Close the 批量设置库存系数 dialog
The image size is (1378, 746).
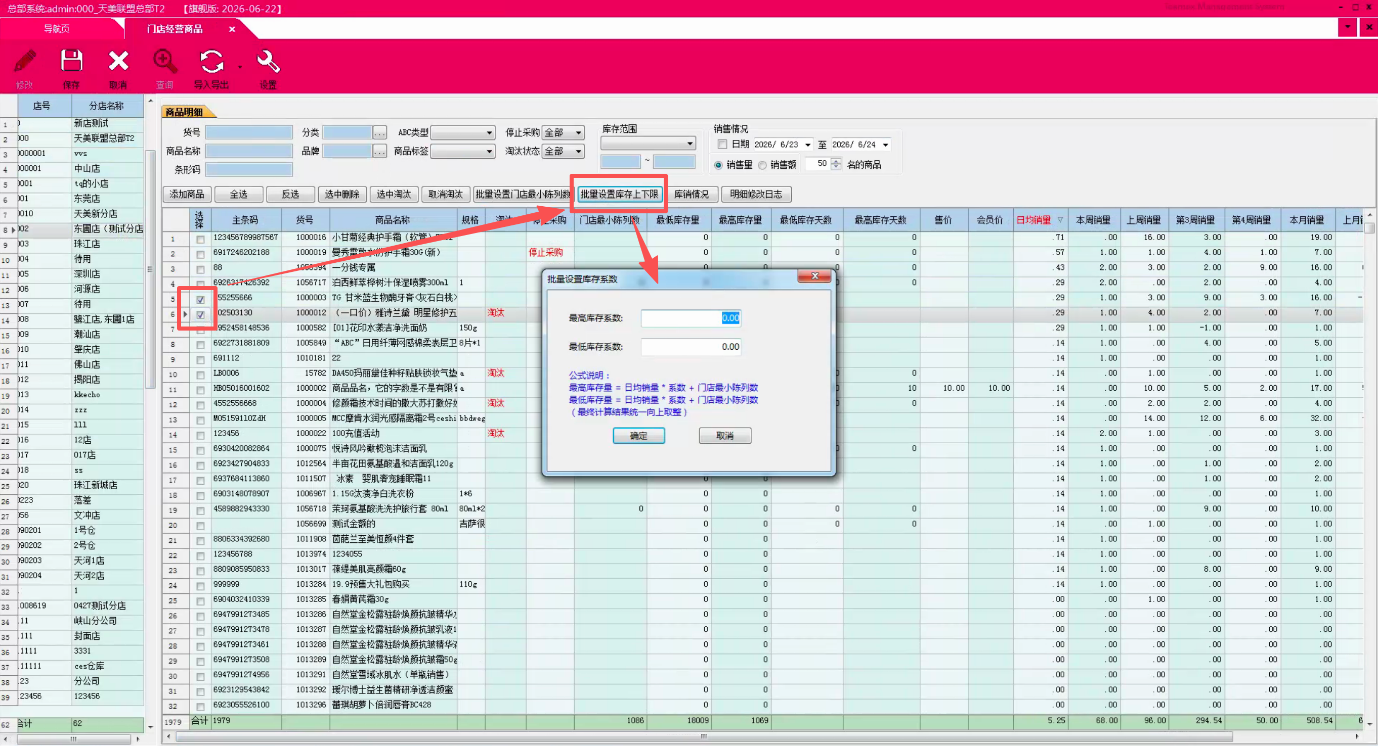tap(814, 276)
